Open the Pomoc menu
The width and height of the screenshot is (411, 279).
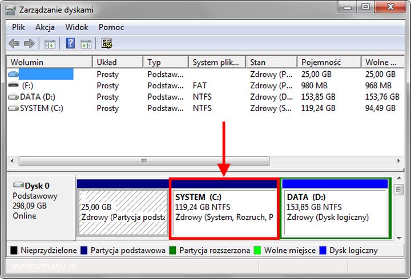(x=111, y=27)
